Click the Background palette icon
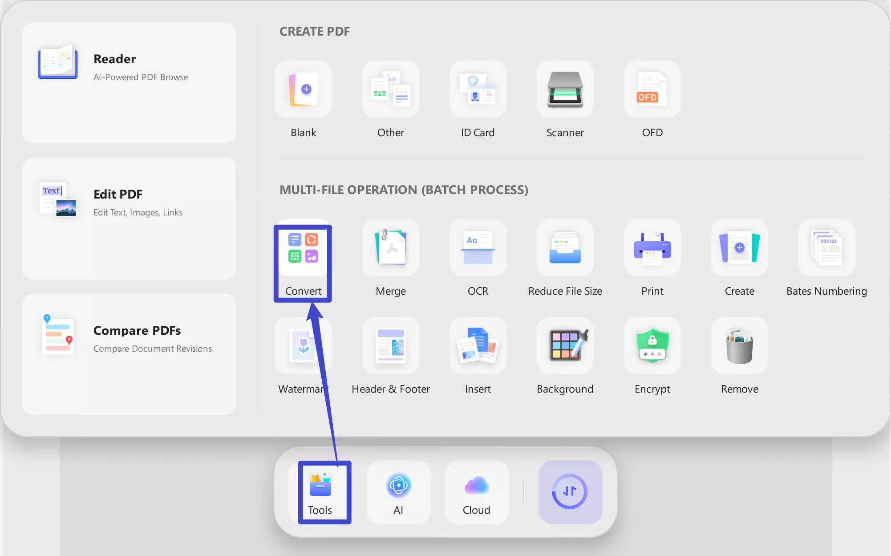This screenshot has height=556, width=891. [x=565, y=346]
